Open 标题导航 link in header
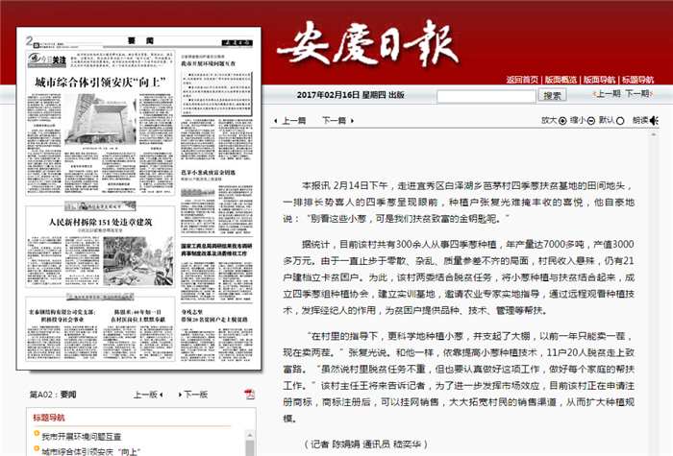Screen dimensions: 673x456 pyautogui.click(x=637, y=80)
